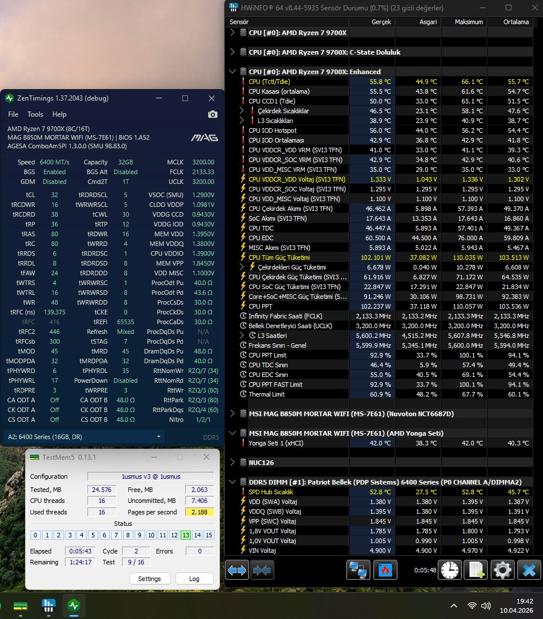Click MSI MAG logo in ZenTimings

click(204, 138)
